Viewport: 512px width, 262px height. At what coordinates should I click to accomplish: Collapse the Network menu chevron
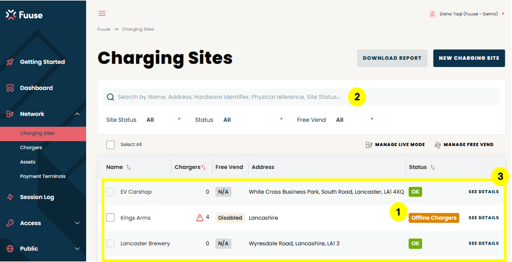(x=77, y=114)
